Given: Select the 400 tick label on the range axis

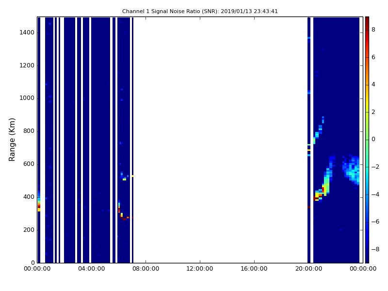Looking at the screenshot, I should tap(29, 197).
